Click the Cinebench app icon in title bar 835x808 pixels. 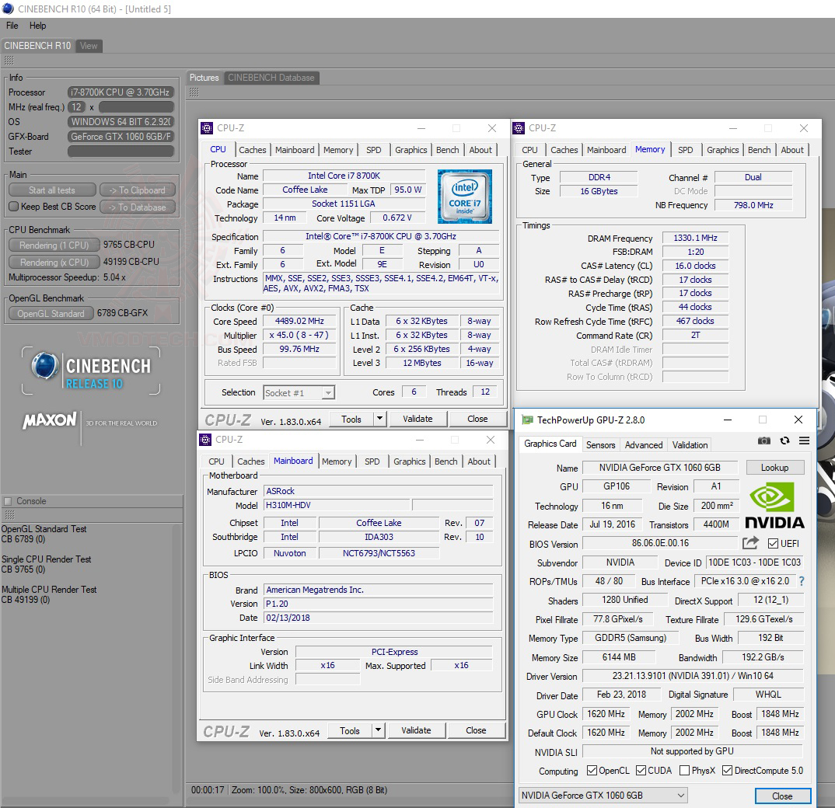pyautogui.click(x=9, y=9)
